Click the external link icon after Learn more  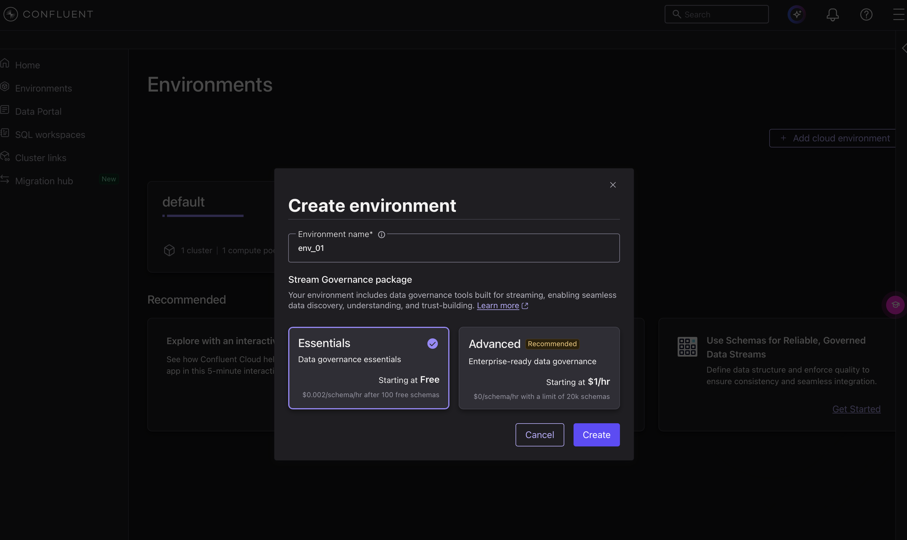point(525,306)
